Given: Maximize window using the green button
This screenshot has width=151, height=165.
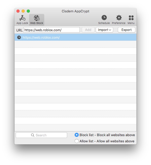Looking at the screenshot, I should (28, 11).
